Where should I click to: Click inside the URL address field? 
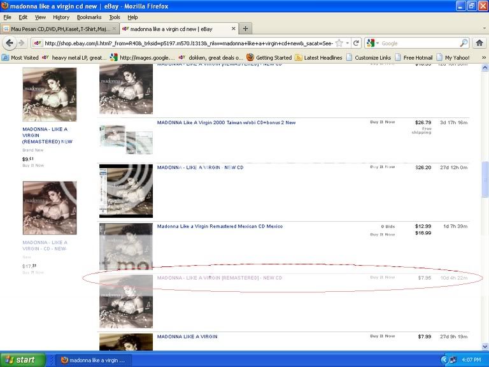pos(188,43)
